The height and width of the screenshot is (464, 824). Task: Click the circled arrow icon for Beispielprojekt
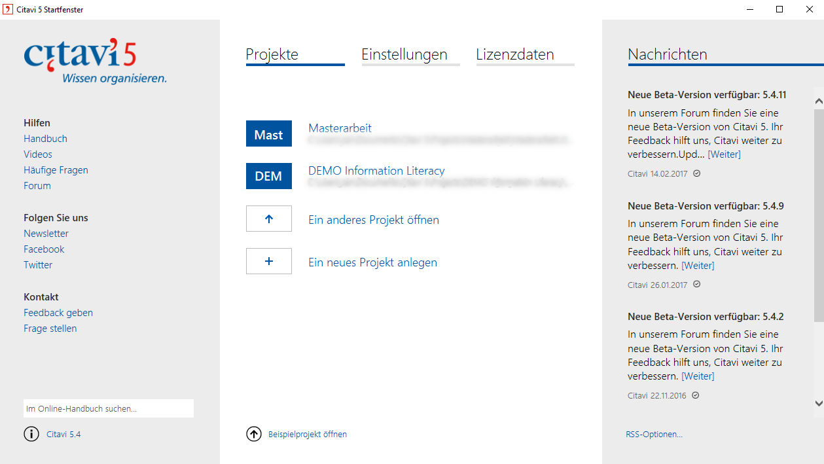(254, 434)
